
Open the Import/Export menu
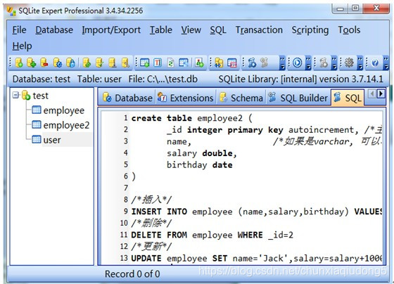coord(111,30)
